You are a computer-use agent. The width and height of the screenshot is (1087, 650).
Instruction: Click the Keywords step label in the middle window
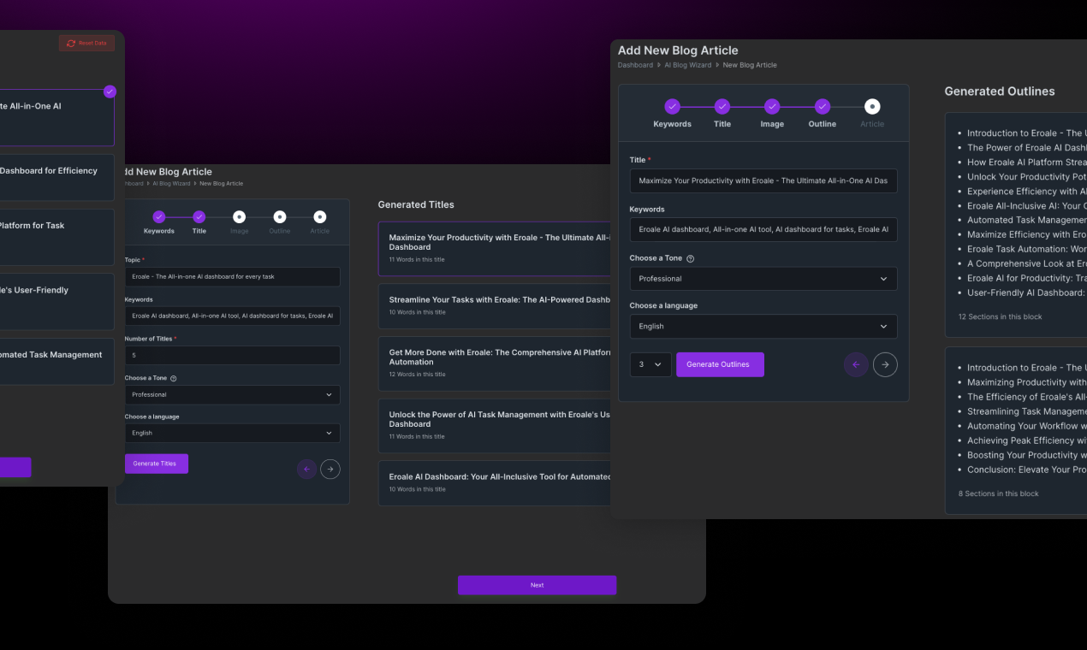[159, 231]
